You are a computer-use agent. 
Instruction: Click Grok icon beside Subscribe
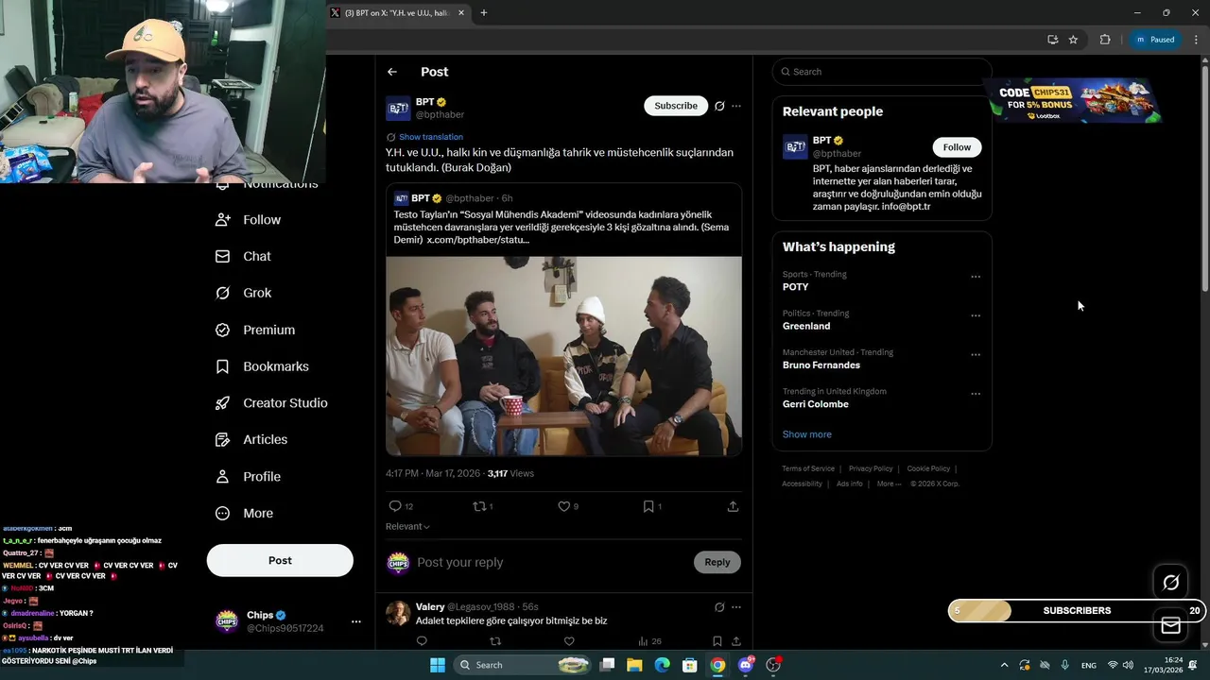tap(719, 106)
